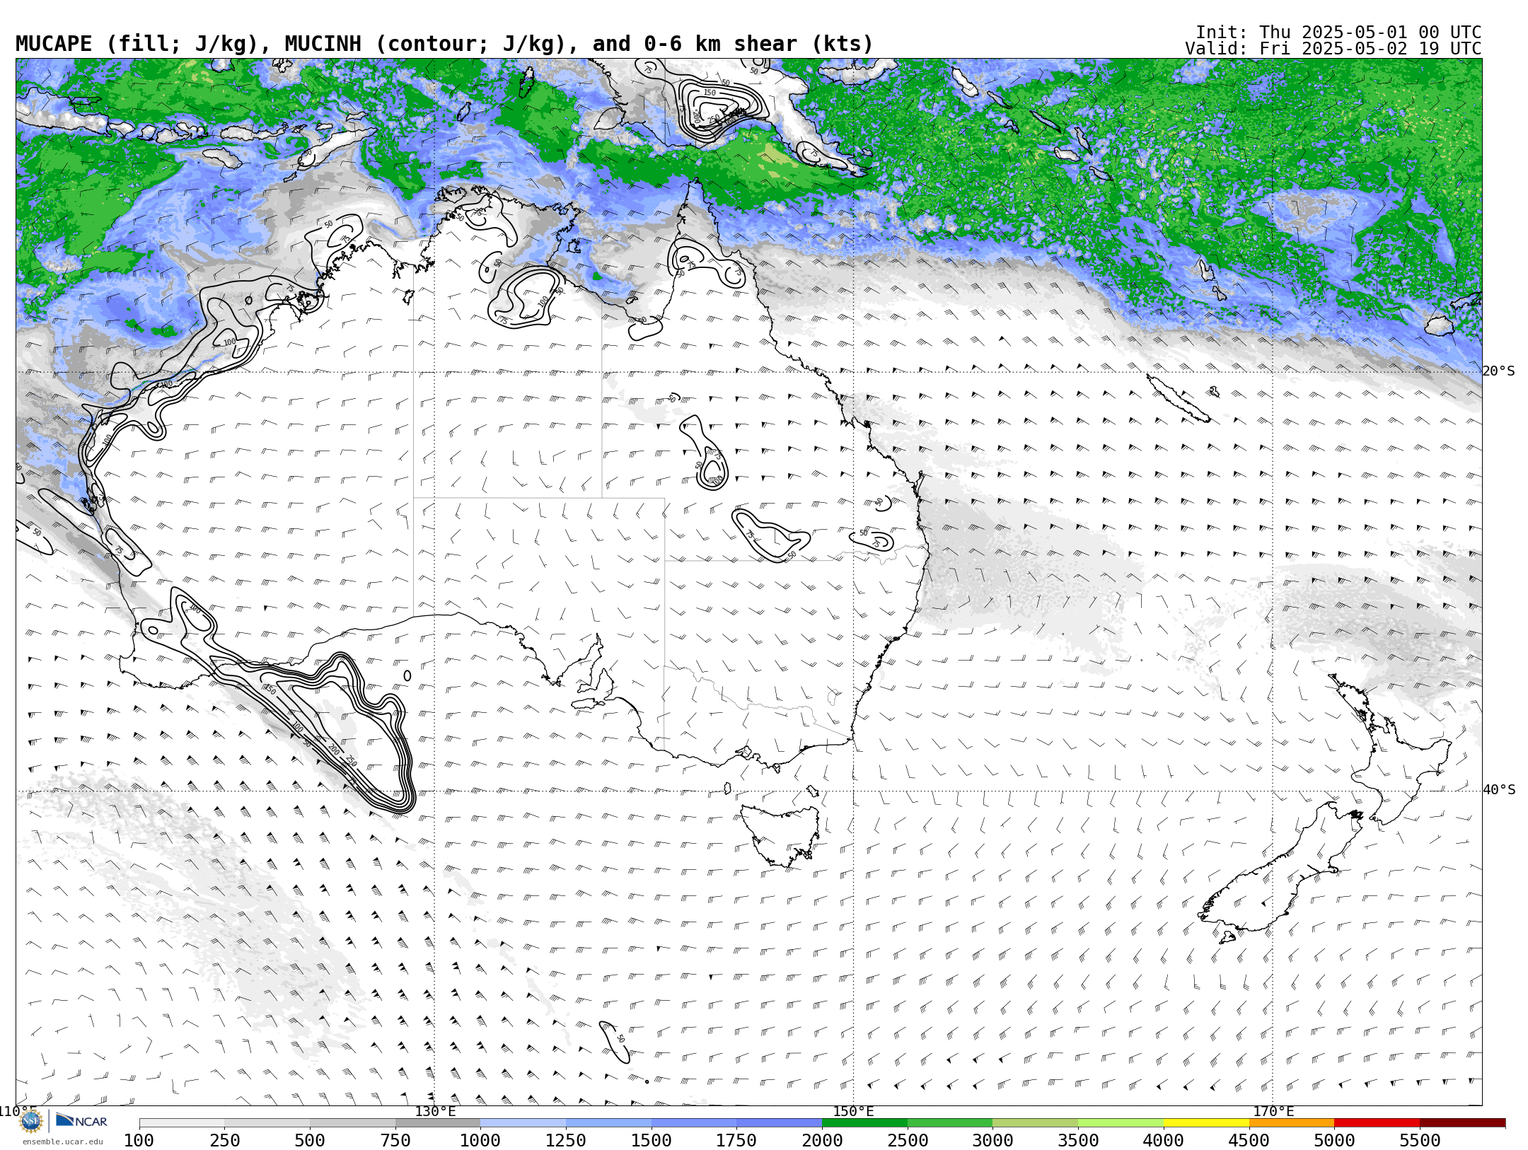Screen dimensions: 1528x1150
Task: Select the gray swatch between 500 and 750
Action: [x=352, y=1123]
